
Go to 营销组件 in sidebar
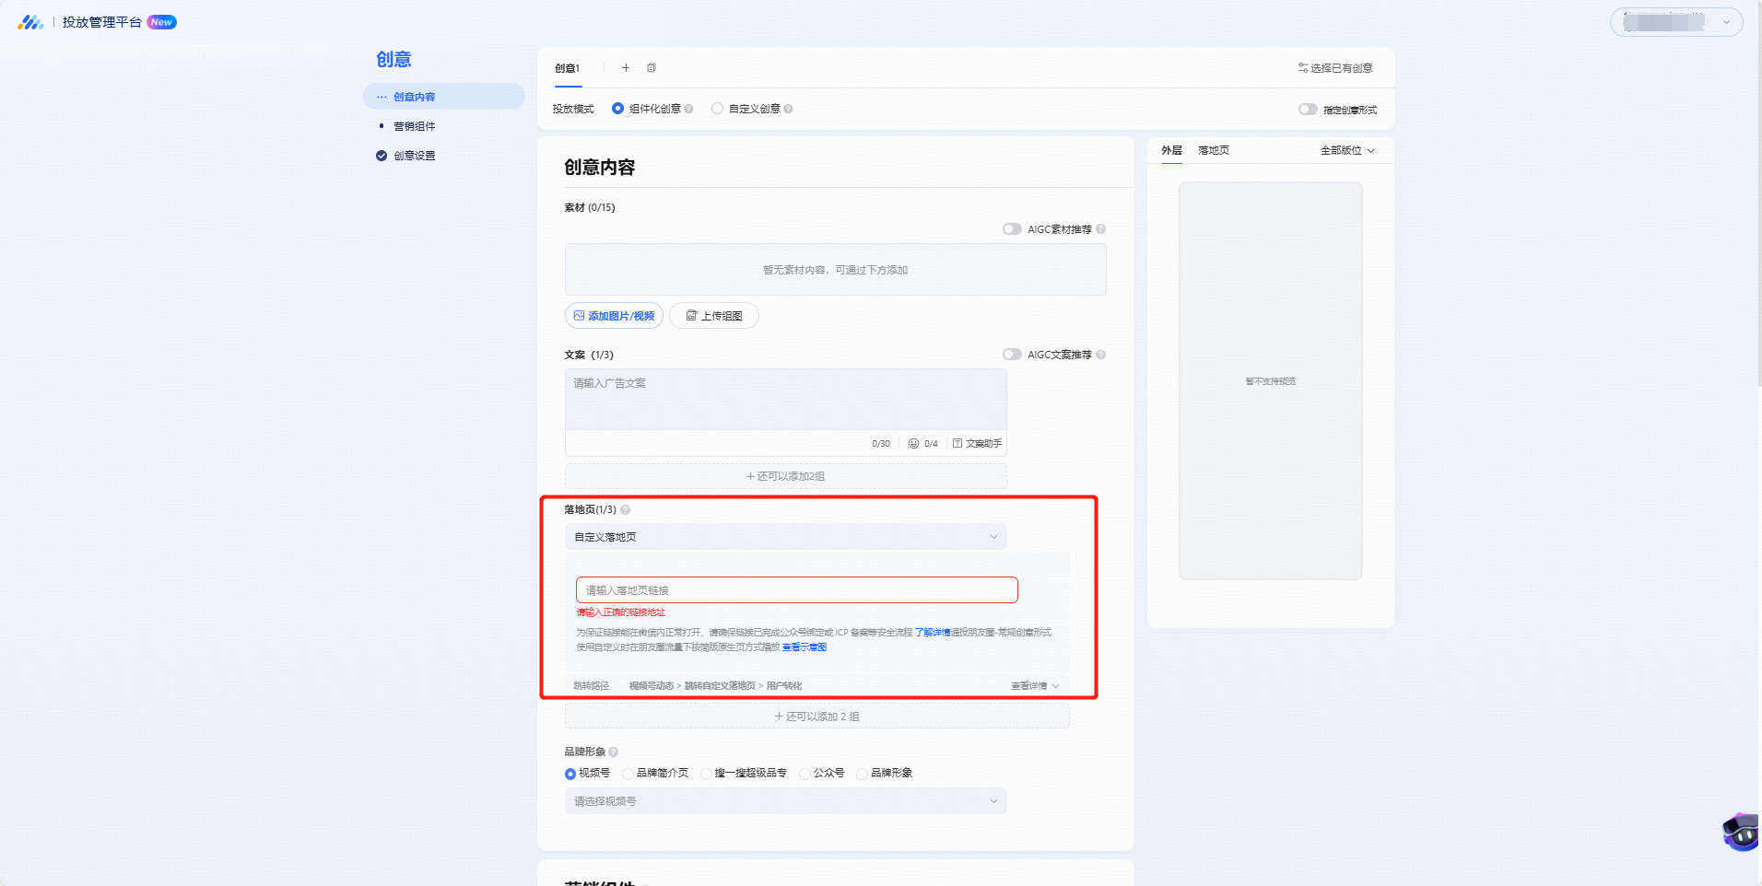pyautogui.click(x=414, y=126)
